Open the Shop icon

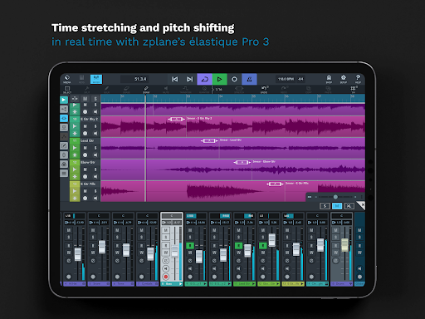pyautogui.click(x=329, y=79)
